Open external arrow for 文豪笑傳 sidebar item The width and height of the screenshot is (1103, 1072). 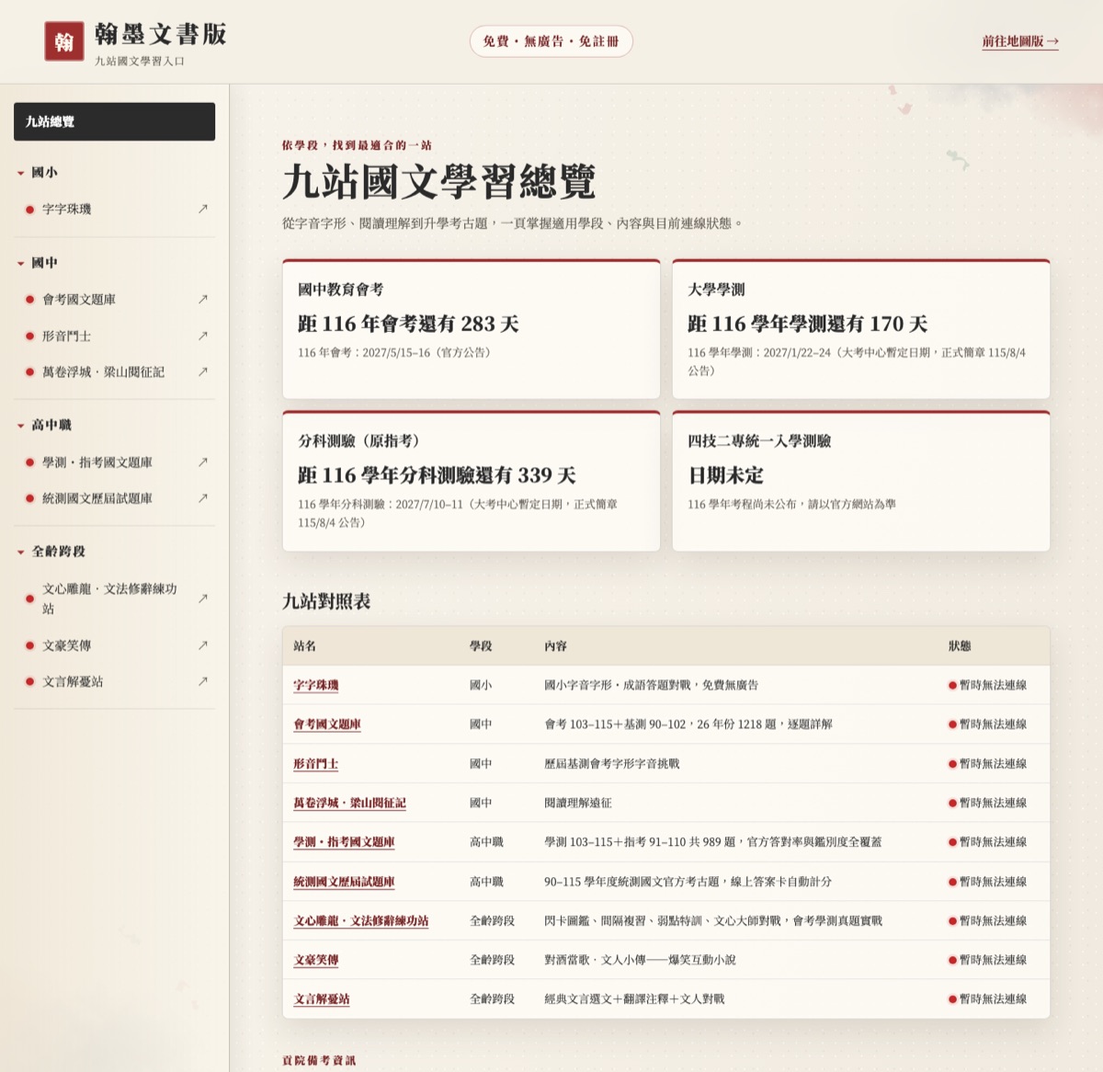click(x=203, y=645)
